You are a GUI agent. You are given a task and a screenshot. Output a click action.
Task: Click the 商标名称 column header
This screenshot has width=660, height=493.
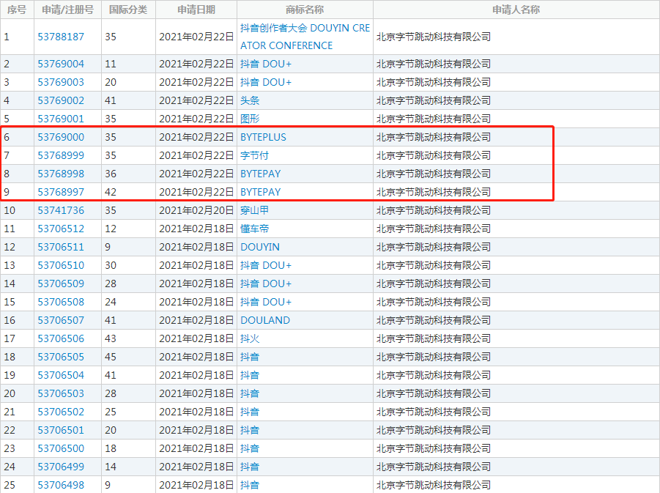(x=305, y=10)
